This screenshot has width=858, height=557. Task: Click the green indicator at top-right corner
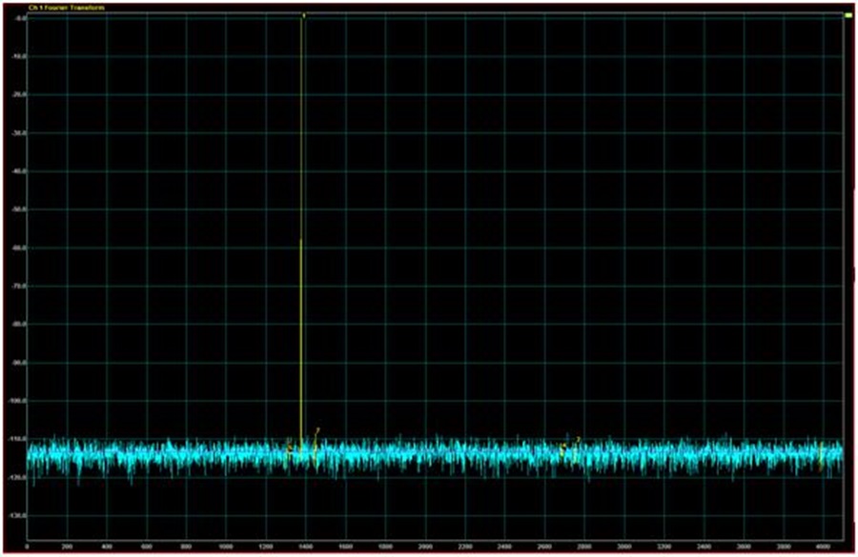coord(848,15)
